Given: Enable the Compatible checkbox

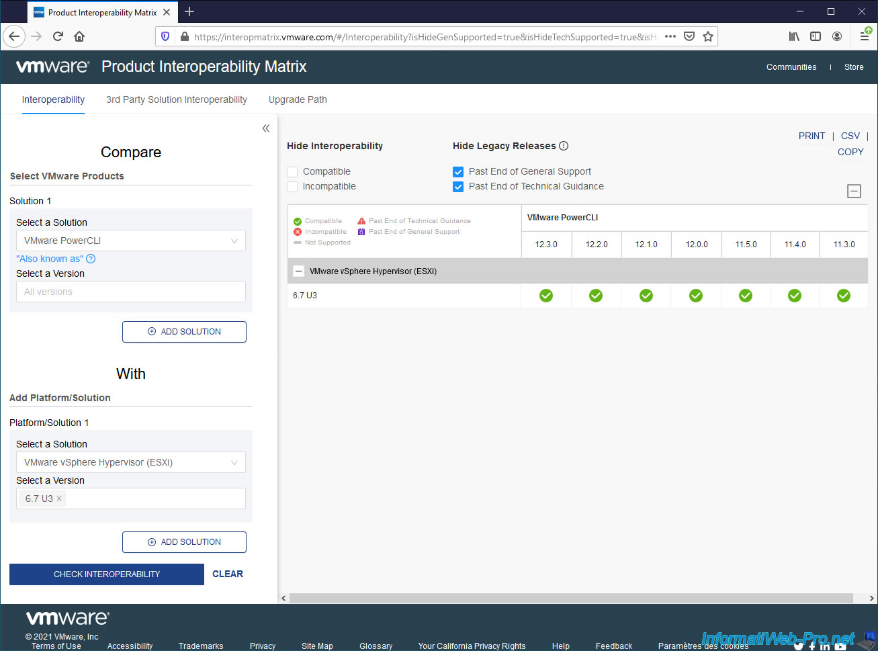Looking at the screenshot, I should pyautogui.click(x=292, y=171).
